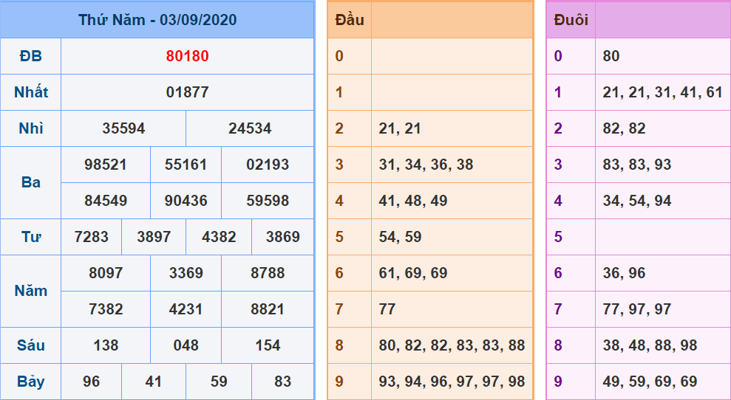Viewport: 731px width, 400px height.
Task: Click the Đuôi cell with 21, 21, 31, 41, 61
Action: 662,92
